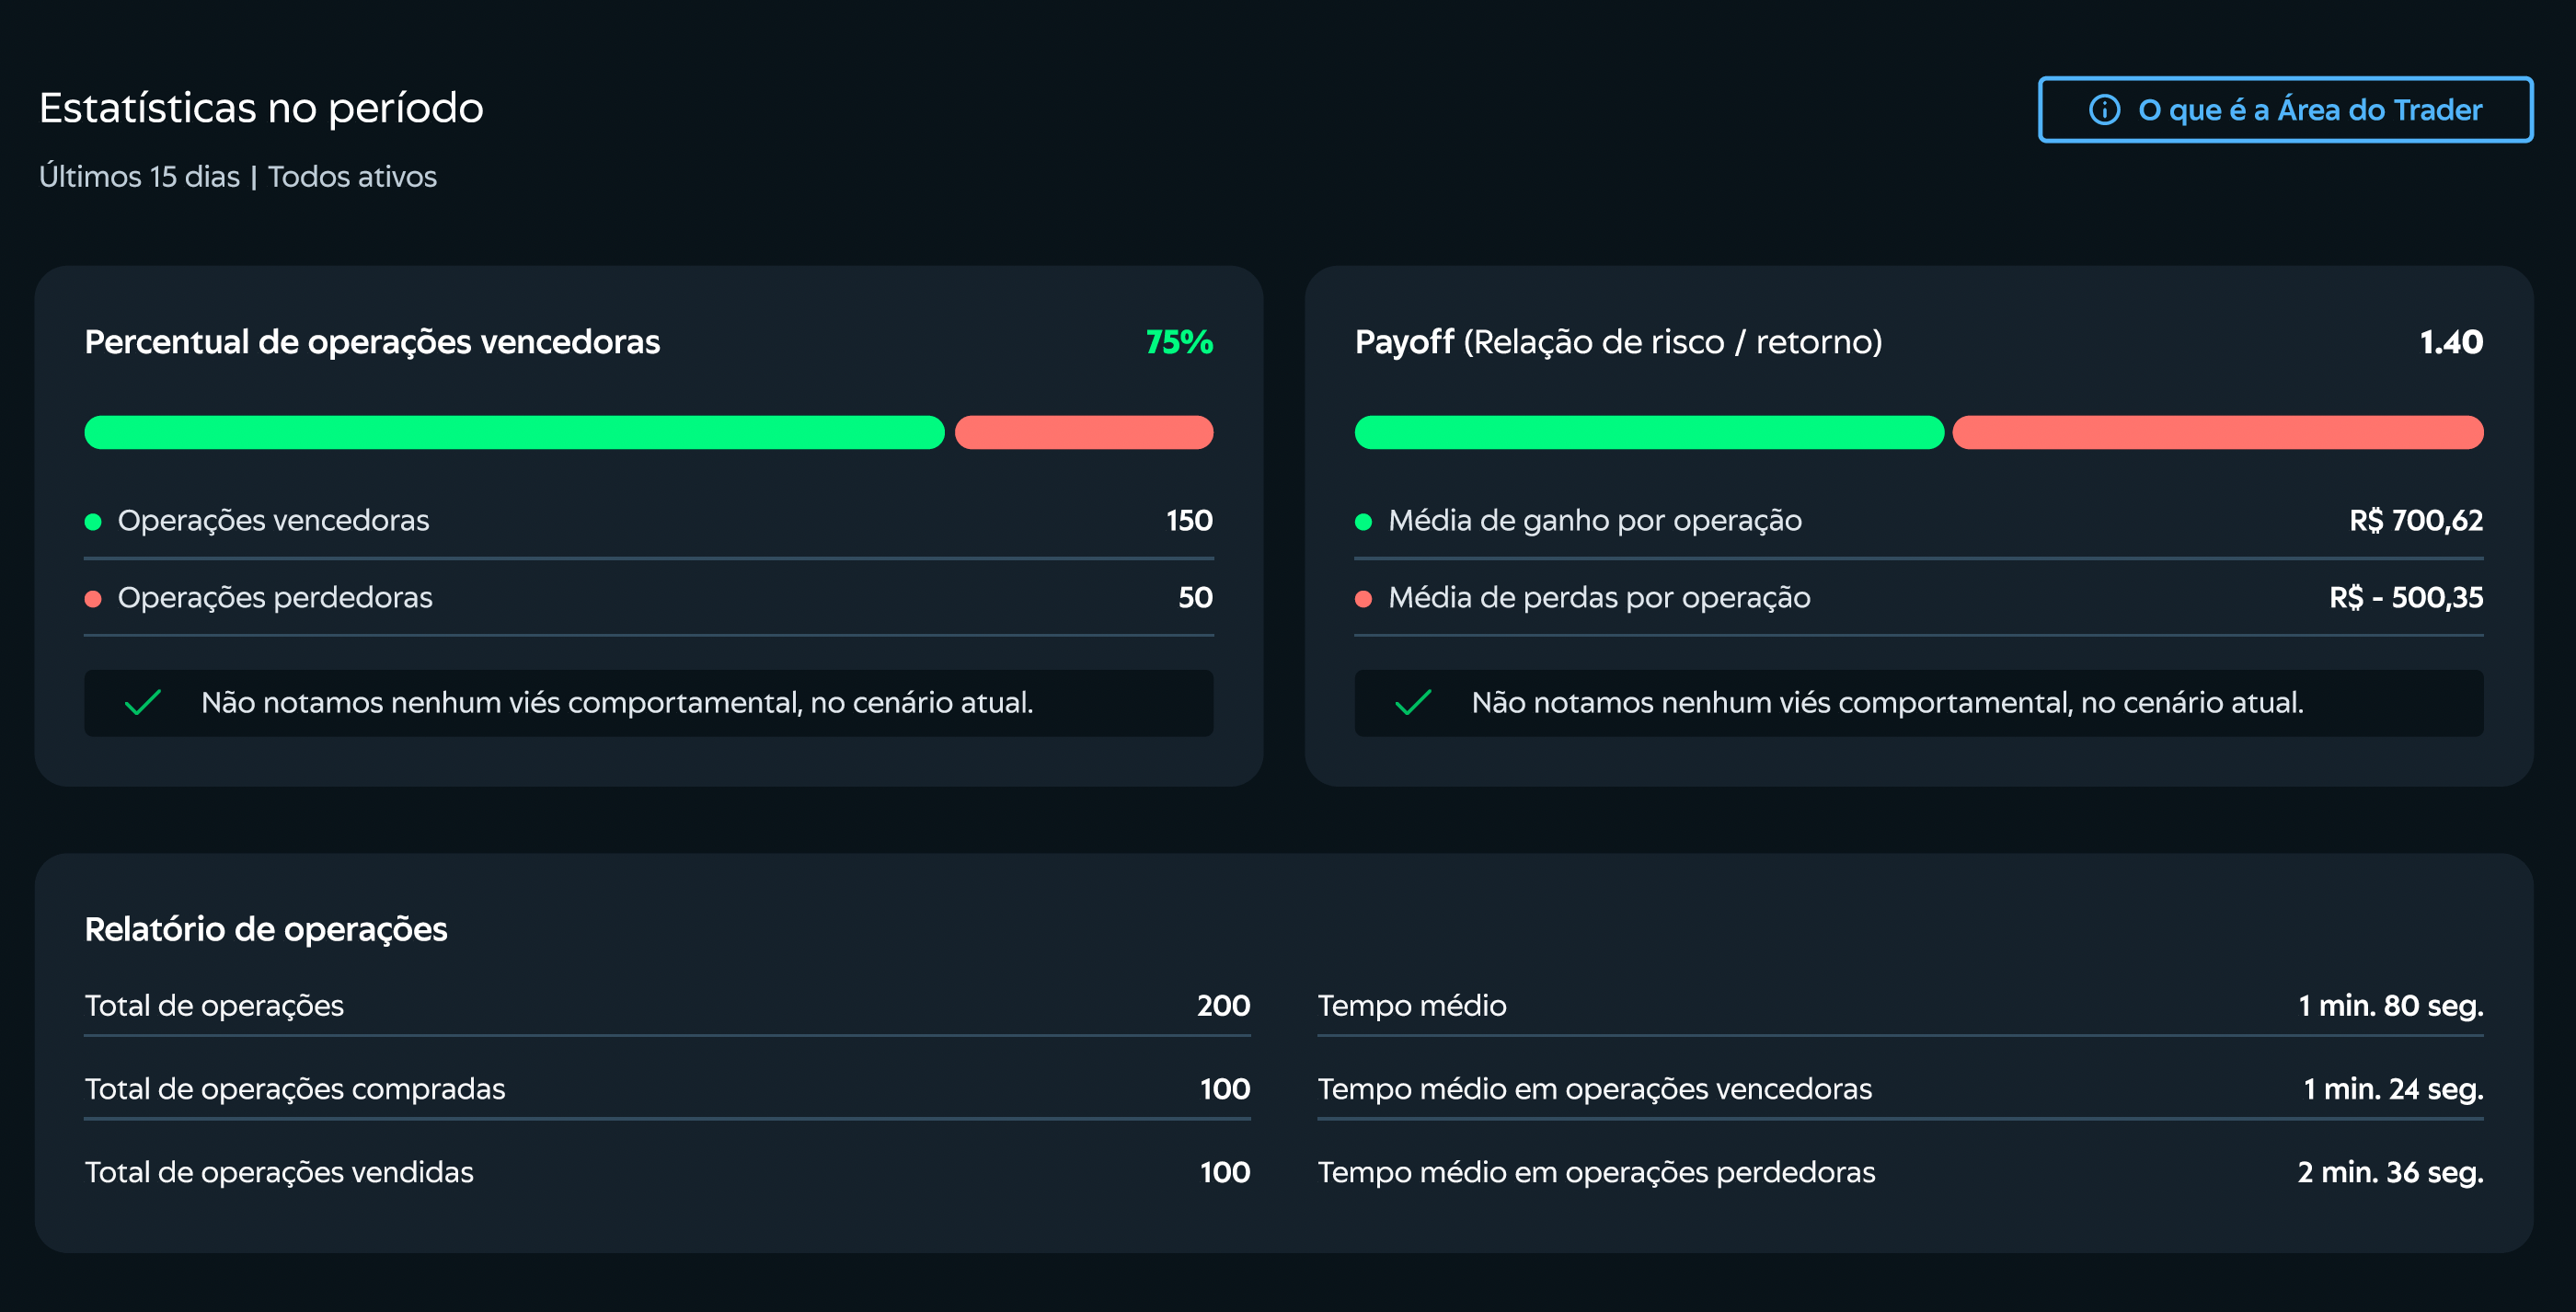This screenshot has height=1312, width=2576.
Task: Select 'Todos ativos' filter text
Action: click(352, 177)
